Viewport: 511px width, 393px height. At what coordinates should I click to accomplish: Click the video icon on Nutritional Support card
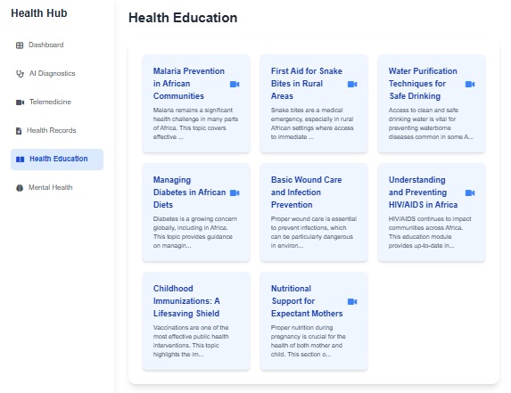point(352,302)
